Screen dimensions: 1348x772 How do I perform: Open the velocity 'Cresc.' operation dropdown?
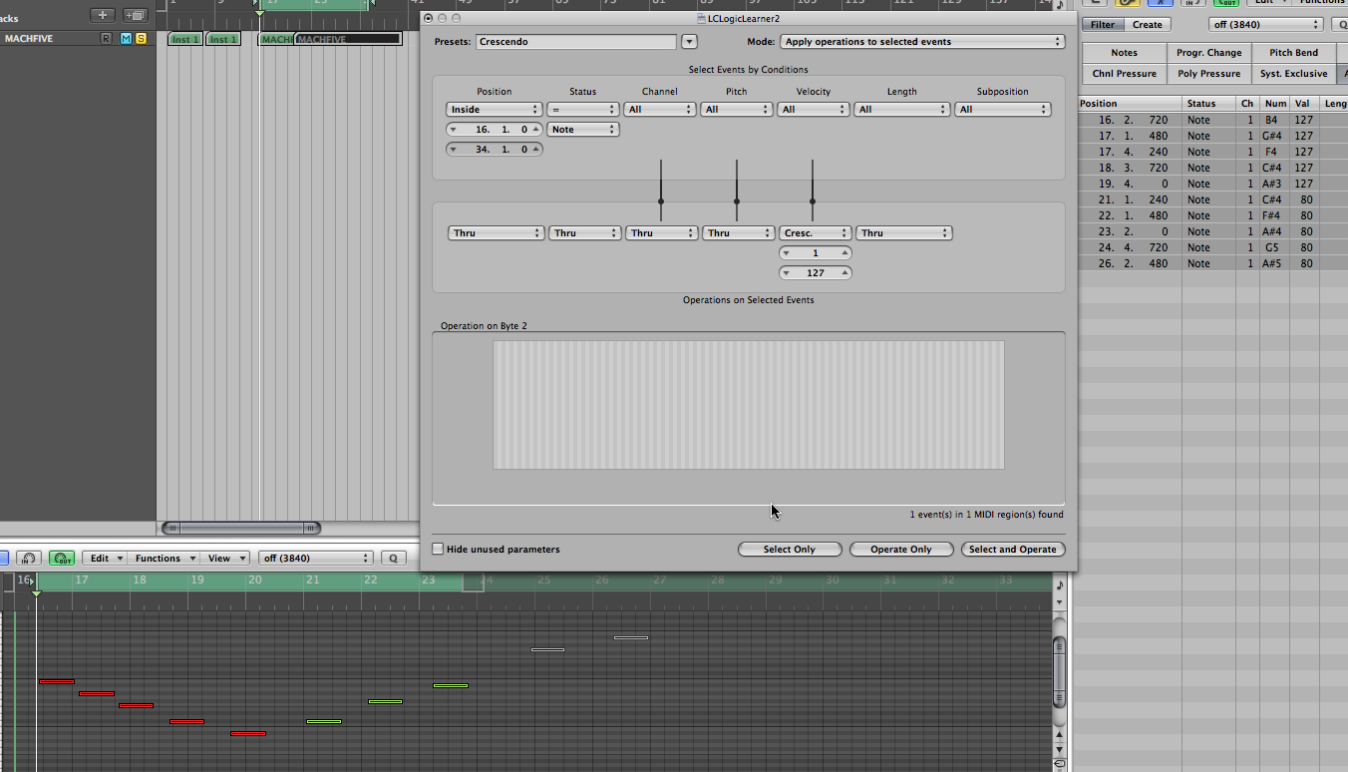click(815, 233)
